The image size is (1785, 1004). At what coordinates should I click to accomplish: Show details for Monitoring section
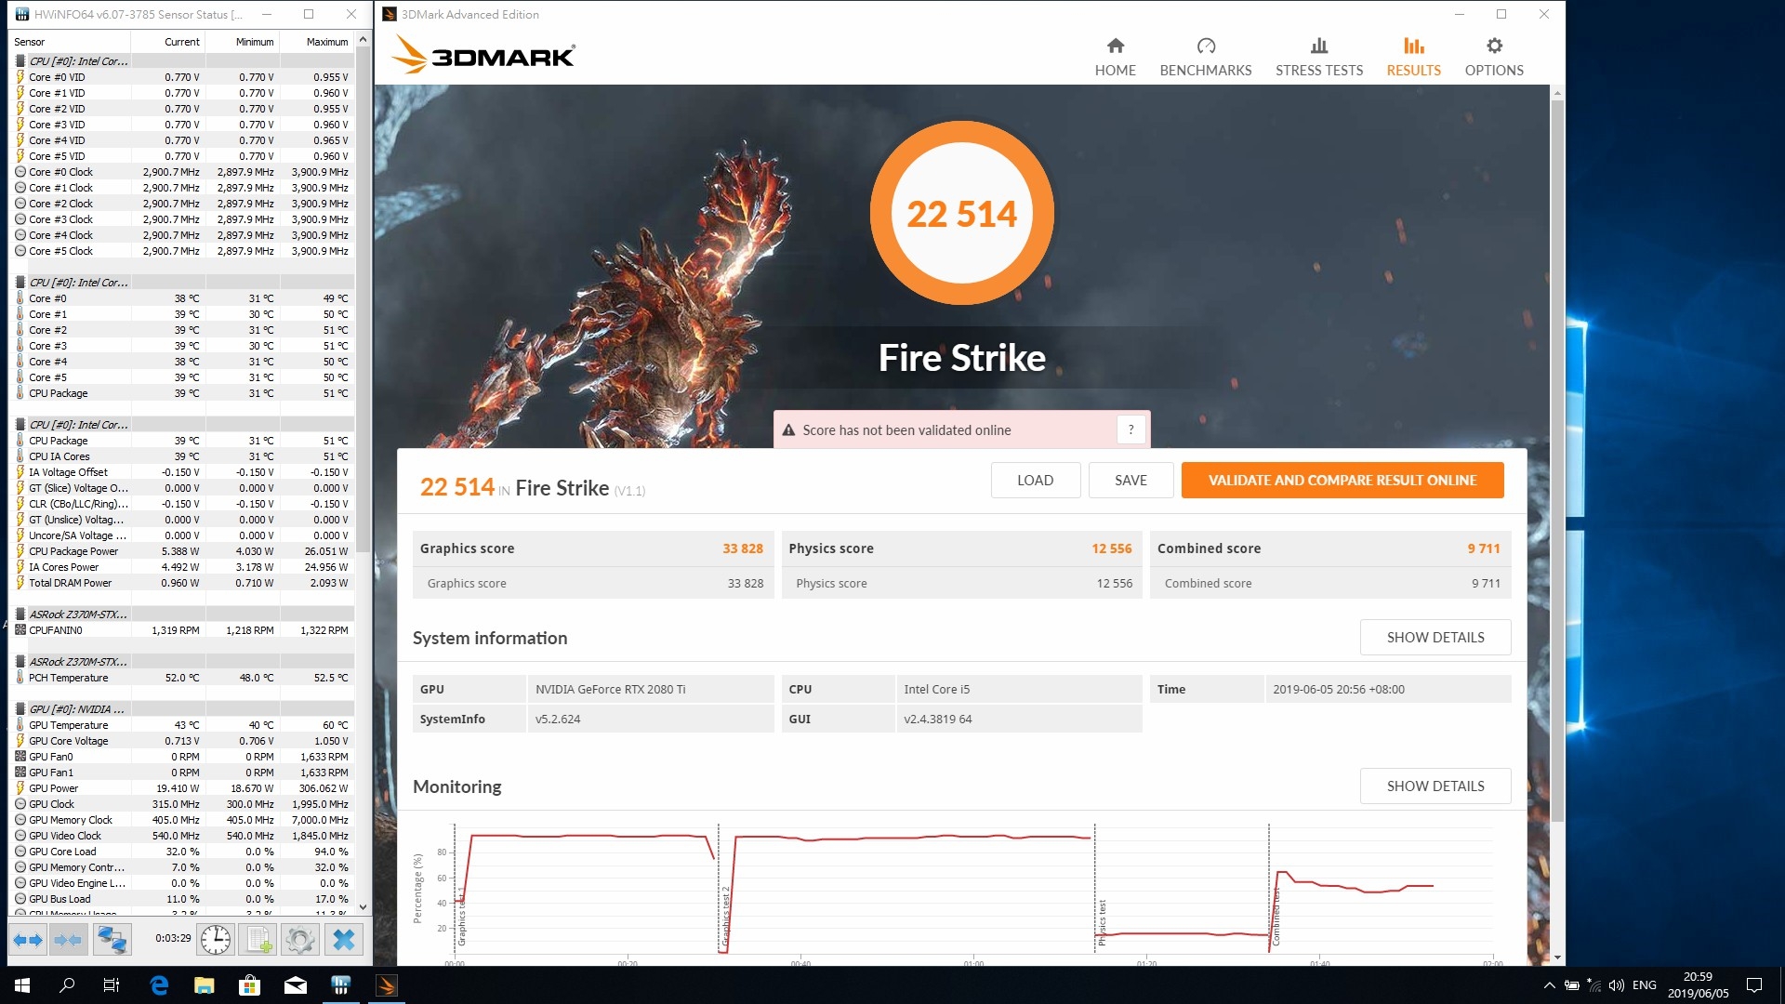(x=1435, y=786)
